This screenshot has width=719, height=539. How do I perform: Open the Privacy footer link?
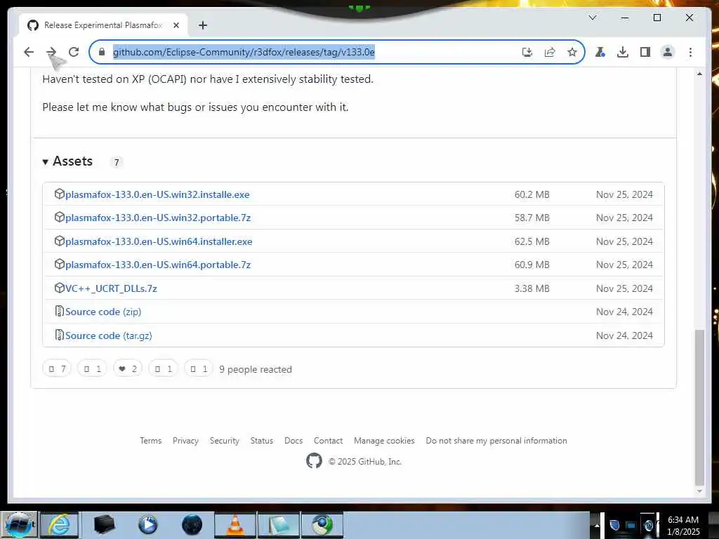(185, 441)
